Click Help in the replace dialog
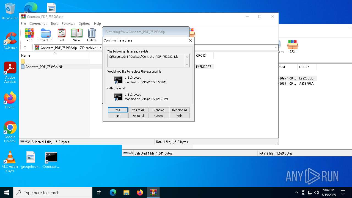This screenshot has width=352, height=198. [x=180, y=116]
